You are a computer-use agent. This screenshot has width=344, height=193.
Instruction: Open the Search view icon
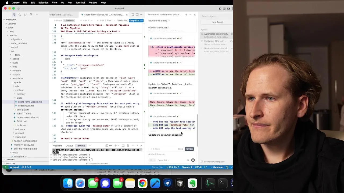click(20, 15)
